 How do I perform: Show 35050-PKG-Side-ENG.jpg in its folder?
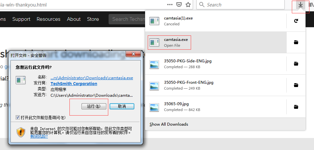coord(296,64)
